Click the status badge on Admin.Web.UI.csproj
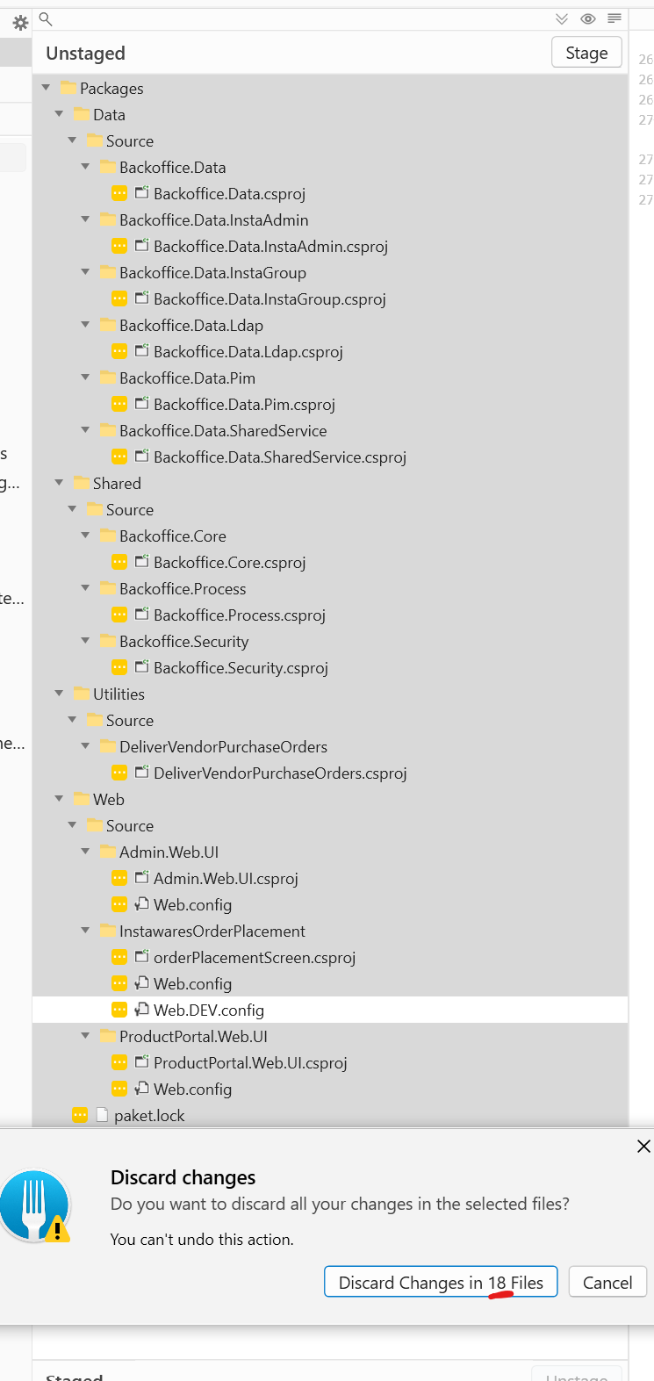 coord(119,878)
